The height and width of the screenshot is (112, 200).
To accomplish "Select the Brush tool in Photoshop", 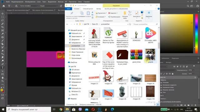I will click(x=2, y=40).
